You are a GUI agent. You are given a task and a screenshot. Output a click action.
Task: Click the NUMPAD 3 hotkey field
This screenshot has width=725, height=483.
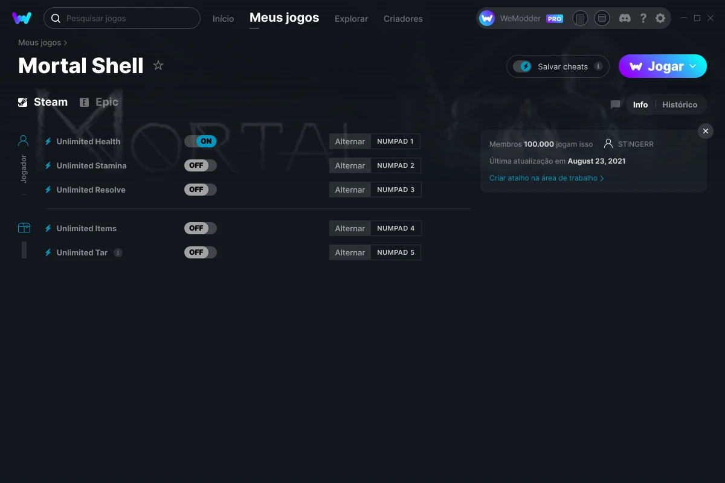pyautogui.click(x=396, y=190)
